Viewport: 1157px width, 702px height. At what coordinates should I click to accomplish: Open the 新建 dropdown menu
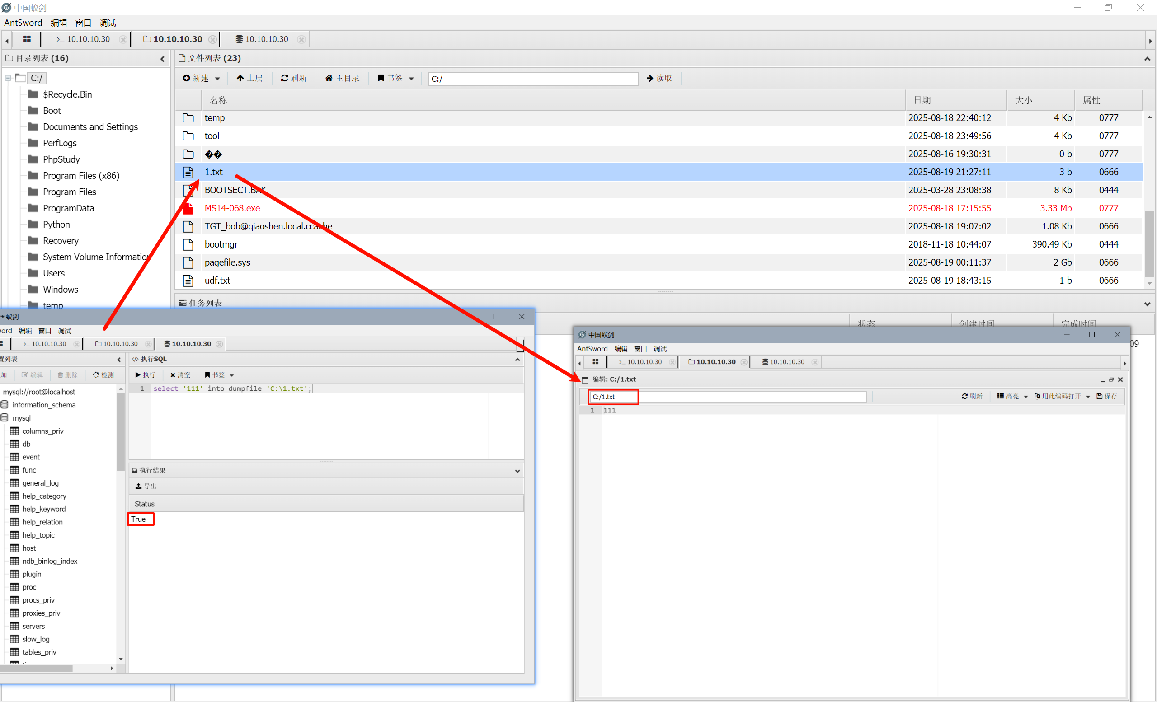tap(202, 78)
